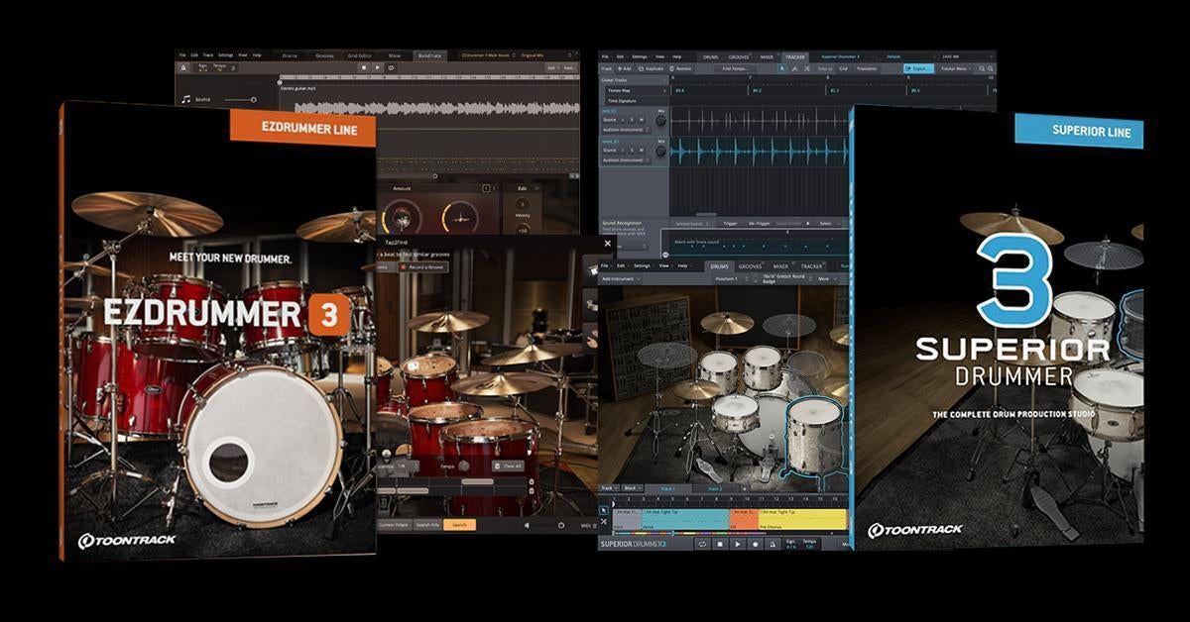The width and height of the screenshot is (1190, 622).
Task: Open the EZdrummer 3 Main Room preset dropdown
Action: [488, 55]
